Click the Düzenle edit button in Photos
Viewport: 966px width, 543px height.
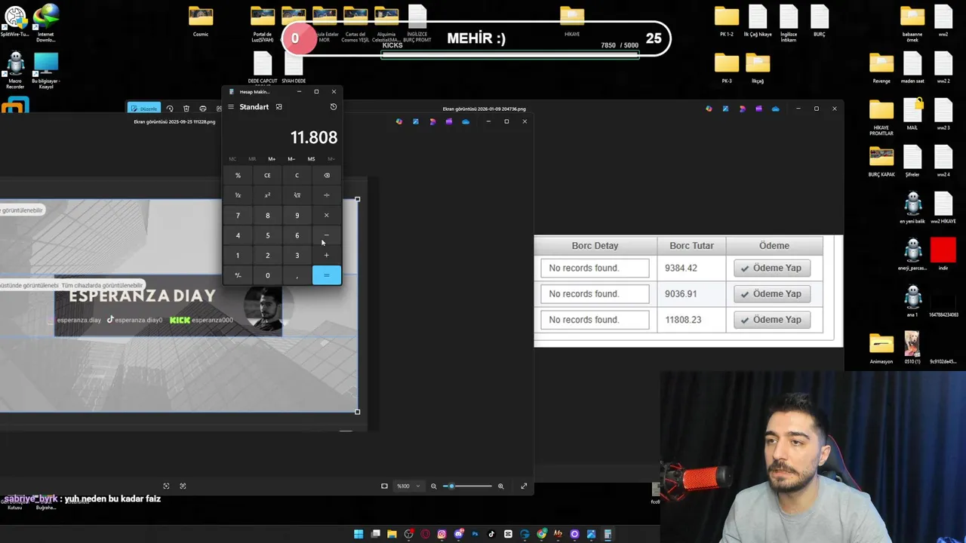tap(144, 109)
